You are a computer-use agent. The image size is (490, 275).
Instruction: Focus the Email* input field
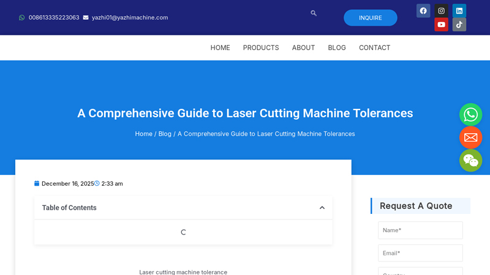point(420,253)
